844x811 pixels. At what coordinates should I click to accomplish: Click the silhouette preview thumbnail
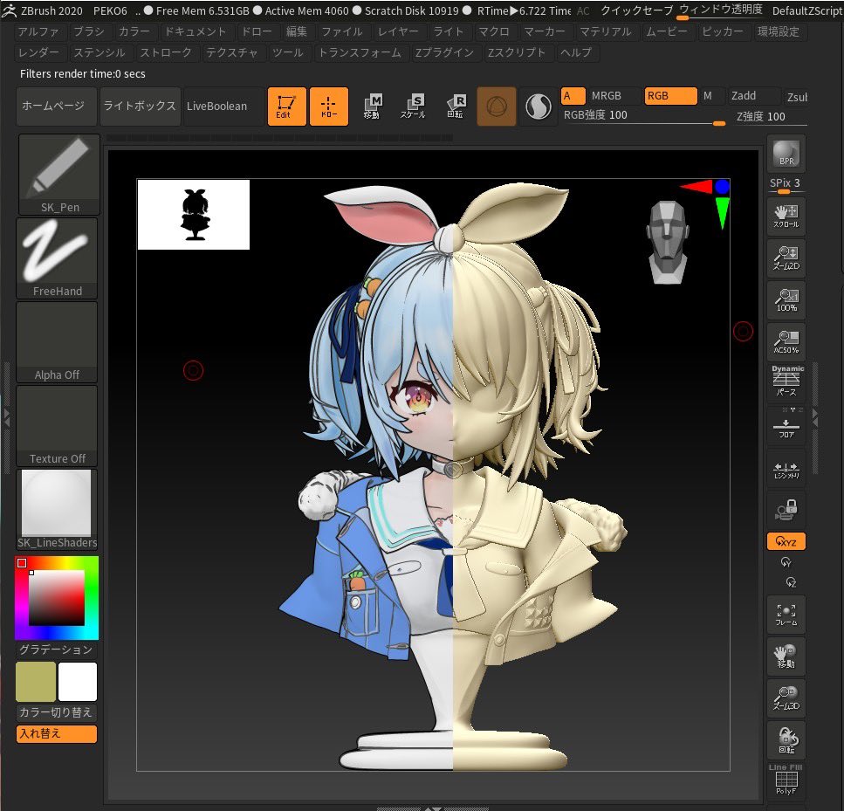[193, 215]
